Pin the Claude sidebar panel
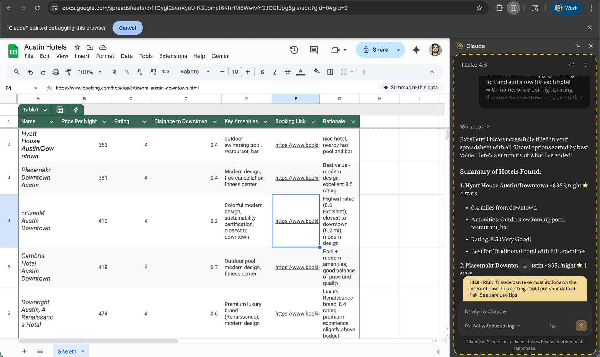This screenshot has height=357, width=600. point(578,46)
